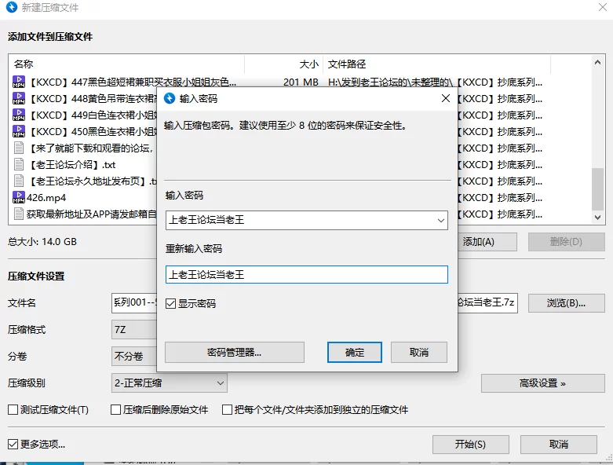Click the 201 MB size cell

[301, 82]
